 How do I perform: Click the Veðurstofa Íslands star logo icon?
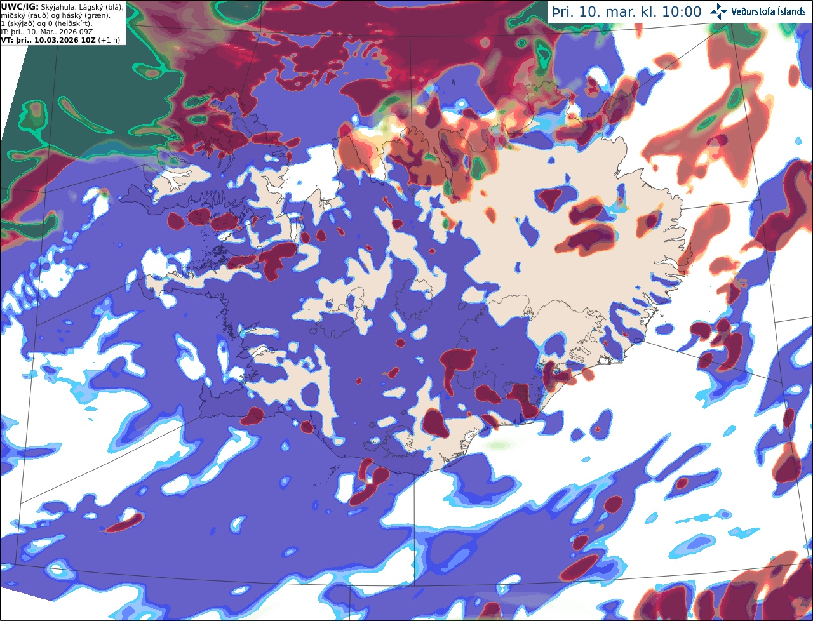click(719, 11)
